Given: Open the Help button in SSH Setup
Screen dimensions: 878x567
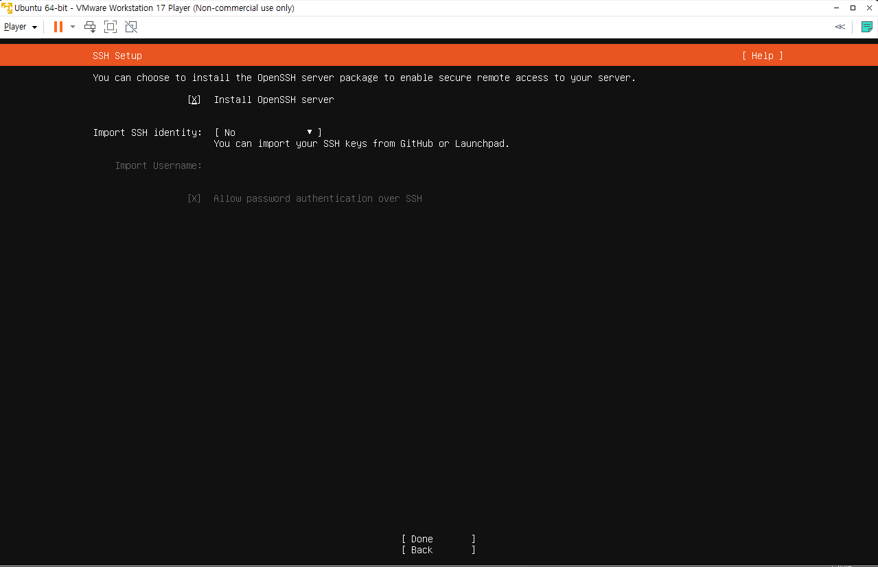Looking at the screenshot, I should click(x=762, y=56).
